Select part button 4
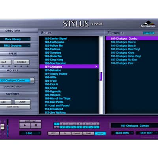This screenshot has width=158, height=158. (x=74, y=124)
